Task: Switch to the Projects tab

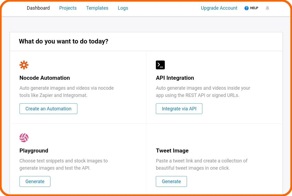Action: coord(68,8)
